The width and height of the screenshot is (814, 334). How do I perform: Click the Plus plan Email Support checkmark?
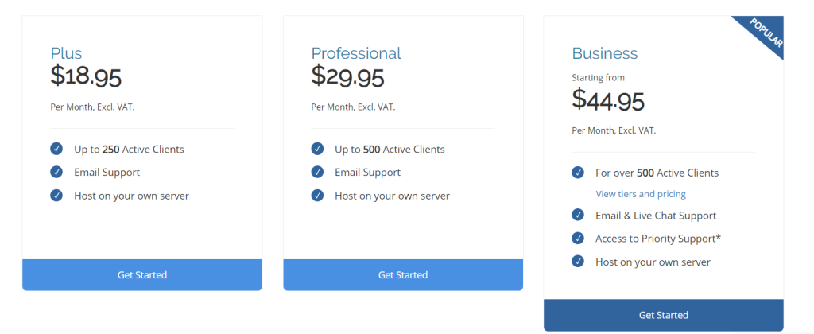coord(56,172)
